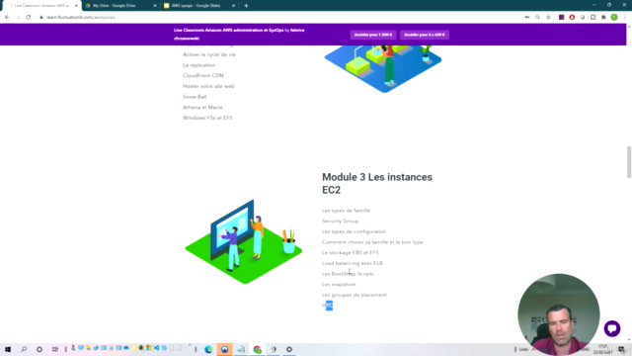Screen dimensions: 632x356
Task: Click 'Security Group' list item
Action: [340, 221]
